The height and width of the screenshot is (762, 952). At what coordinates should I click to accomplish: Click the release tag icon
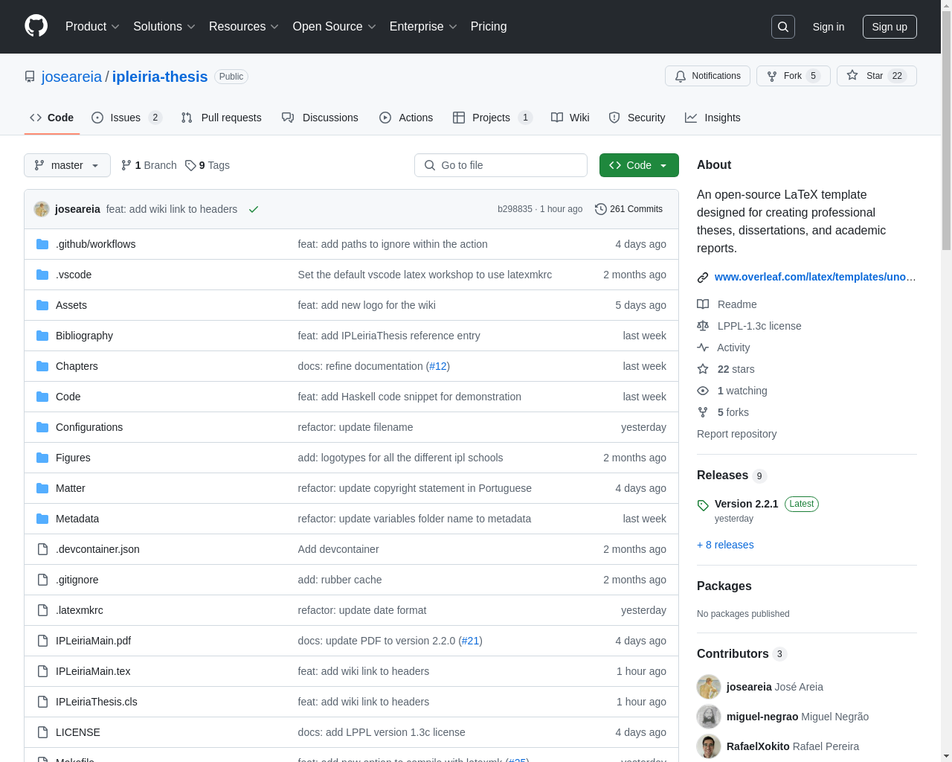pos(703,505)
